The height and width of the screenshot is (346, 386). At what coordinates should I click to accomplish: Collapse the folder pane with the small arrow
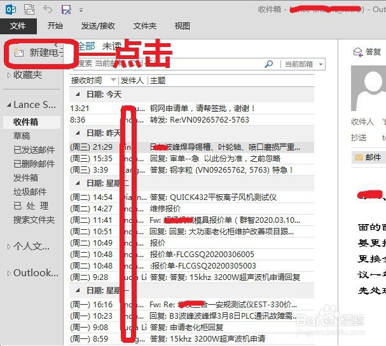click(56, 44)
